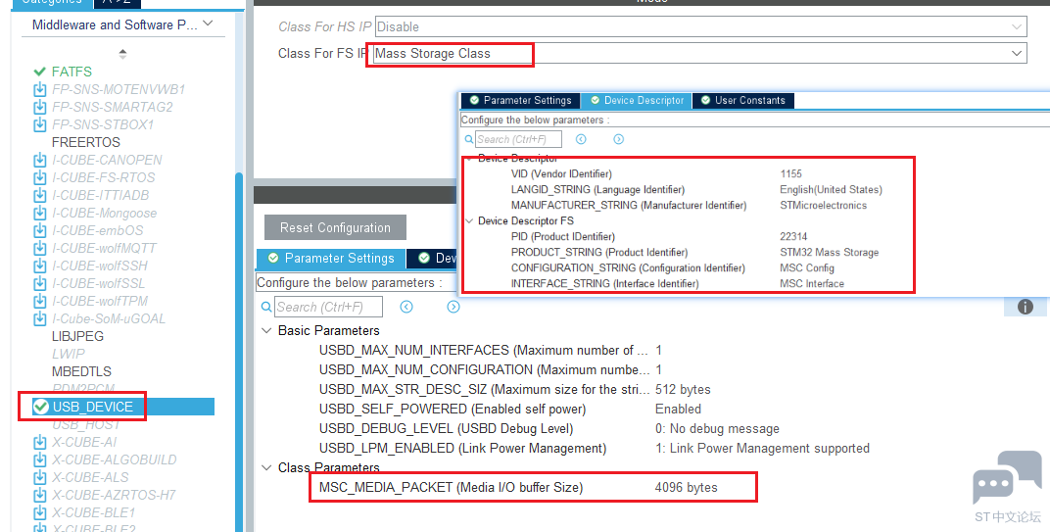This screenshot has height=532, width=1050.
Task: Click CONFIGURATION_STRING value MSC Config
Action: pos(807,268)
